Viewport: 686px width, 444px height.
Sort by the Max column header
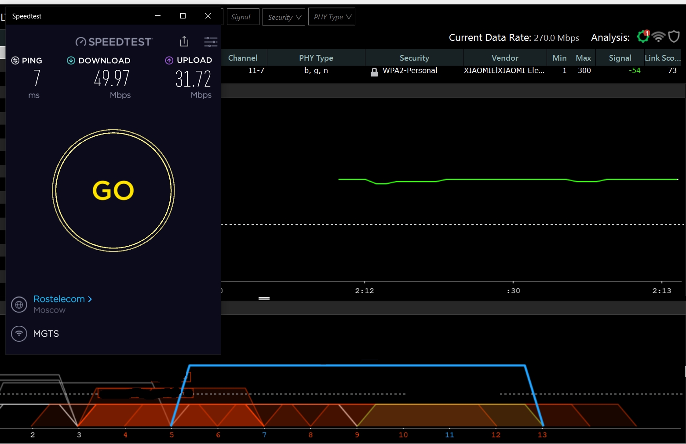[x=584, y=58]
